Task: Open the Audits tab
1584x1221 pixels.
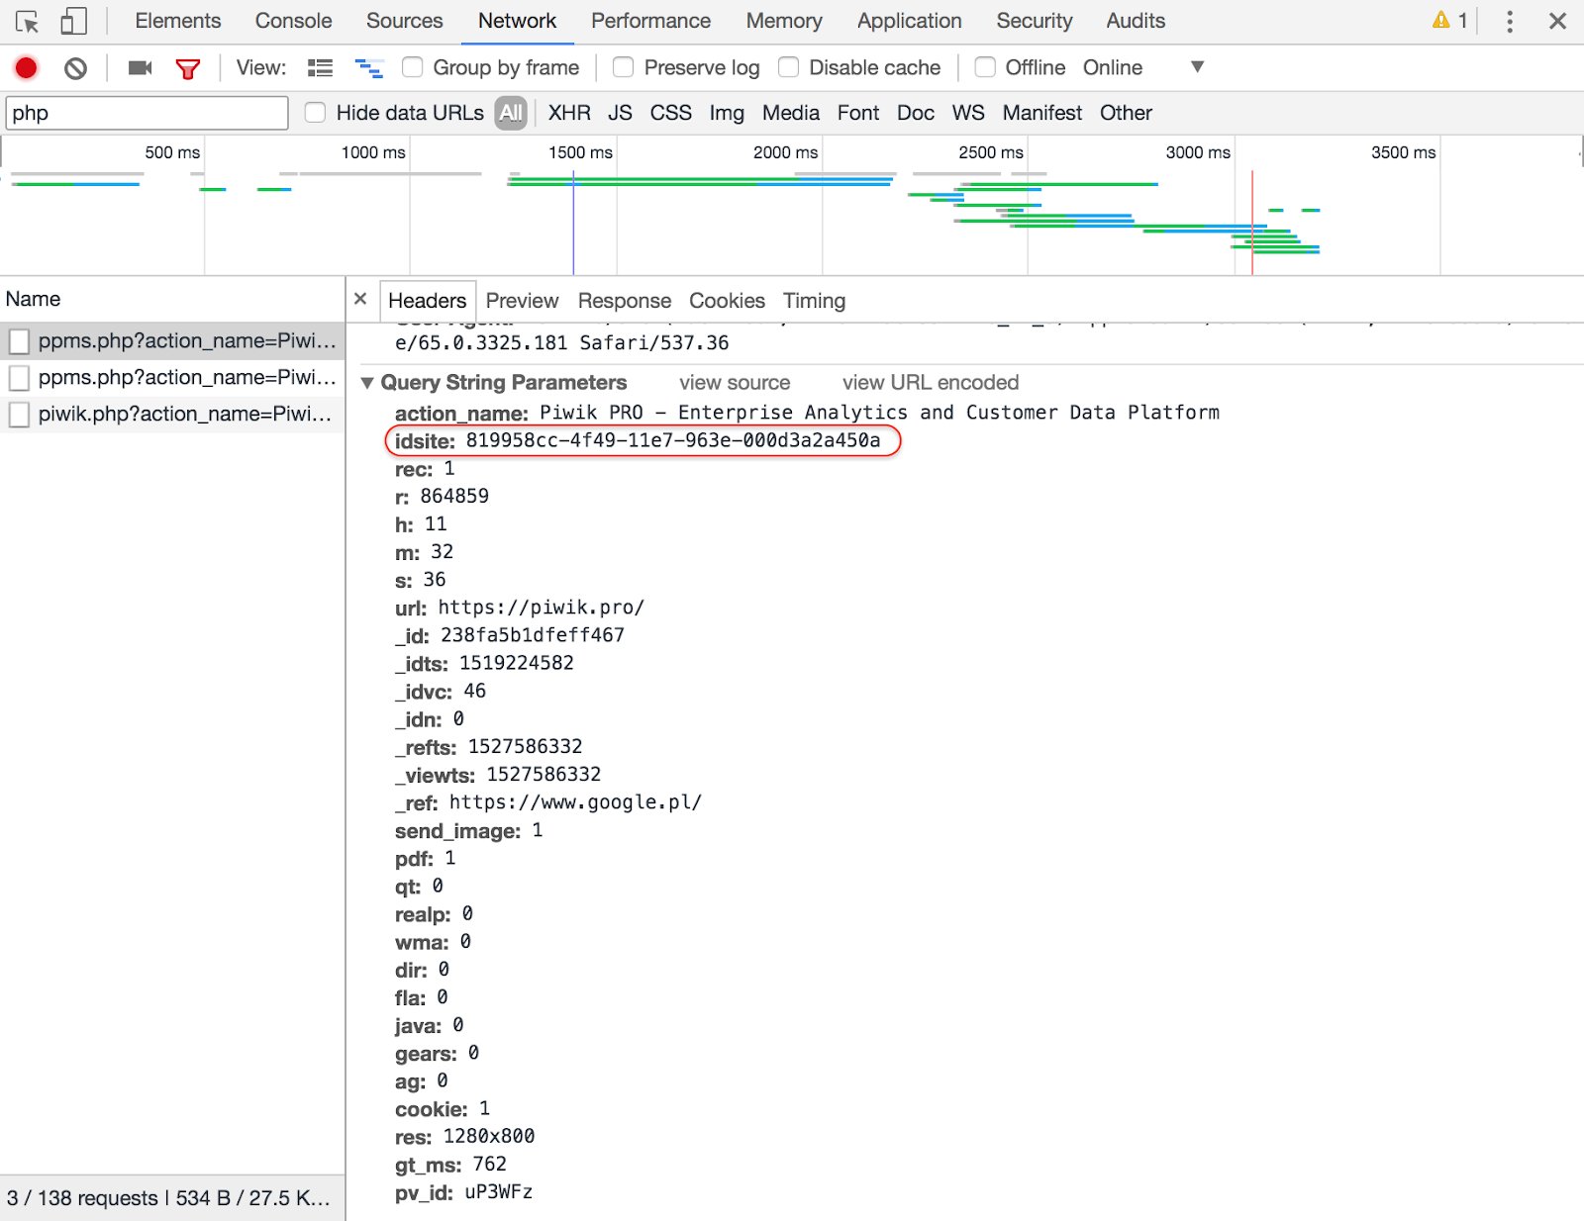Action: tap(1136, 21)
